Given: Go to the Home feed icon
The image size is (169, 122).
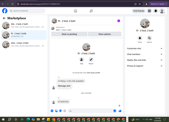Looking at the screenshot, I should [75, 11].
